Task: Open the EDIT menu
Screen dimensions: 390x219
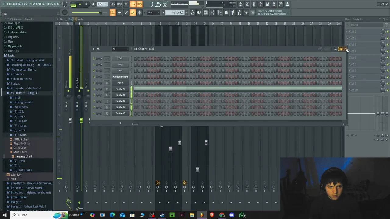Action: 9,4
